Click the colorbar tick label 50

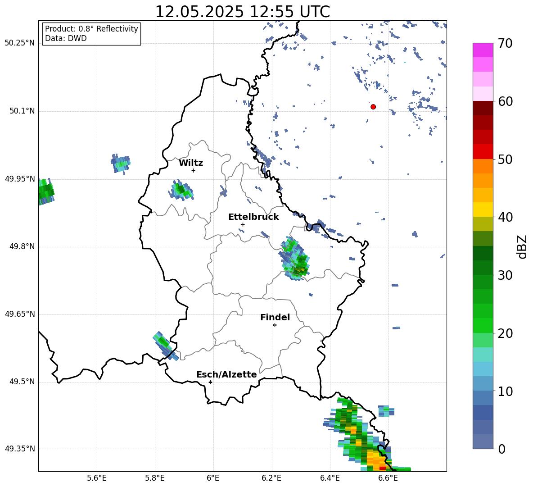tap(505, 159)
